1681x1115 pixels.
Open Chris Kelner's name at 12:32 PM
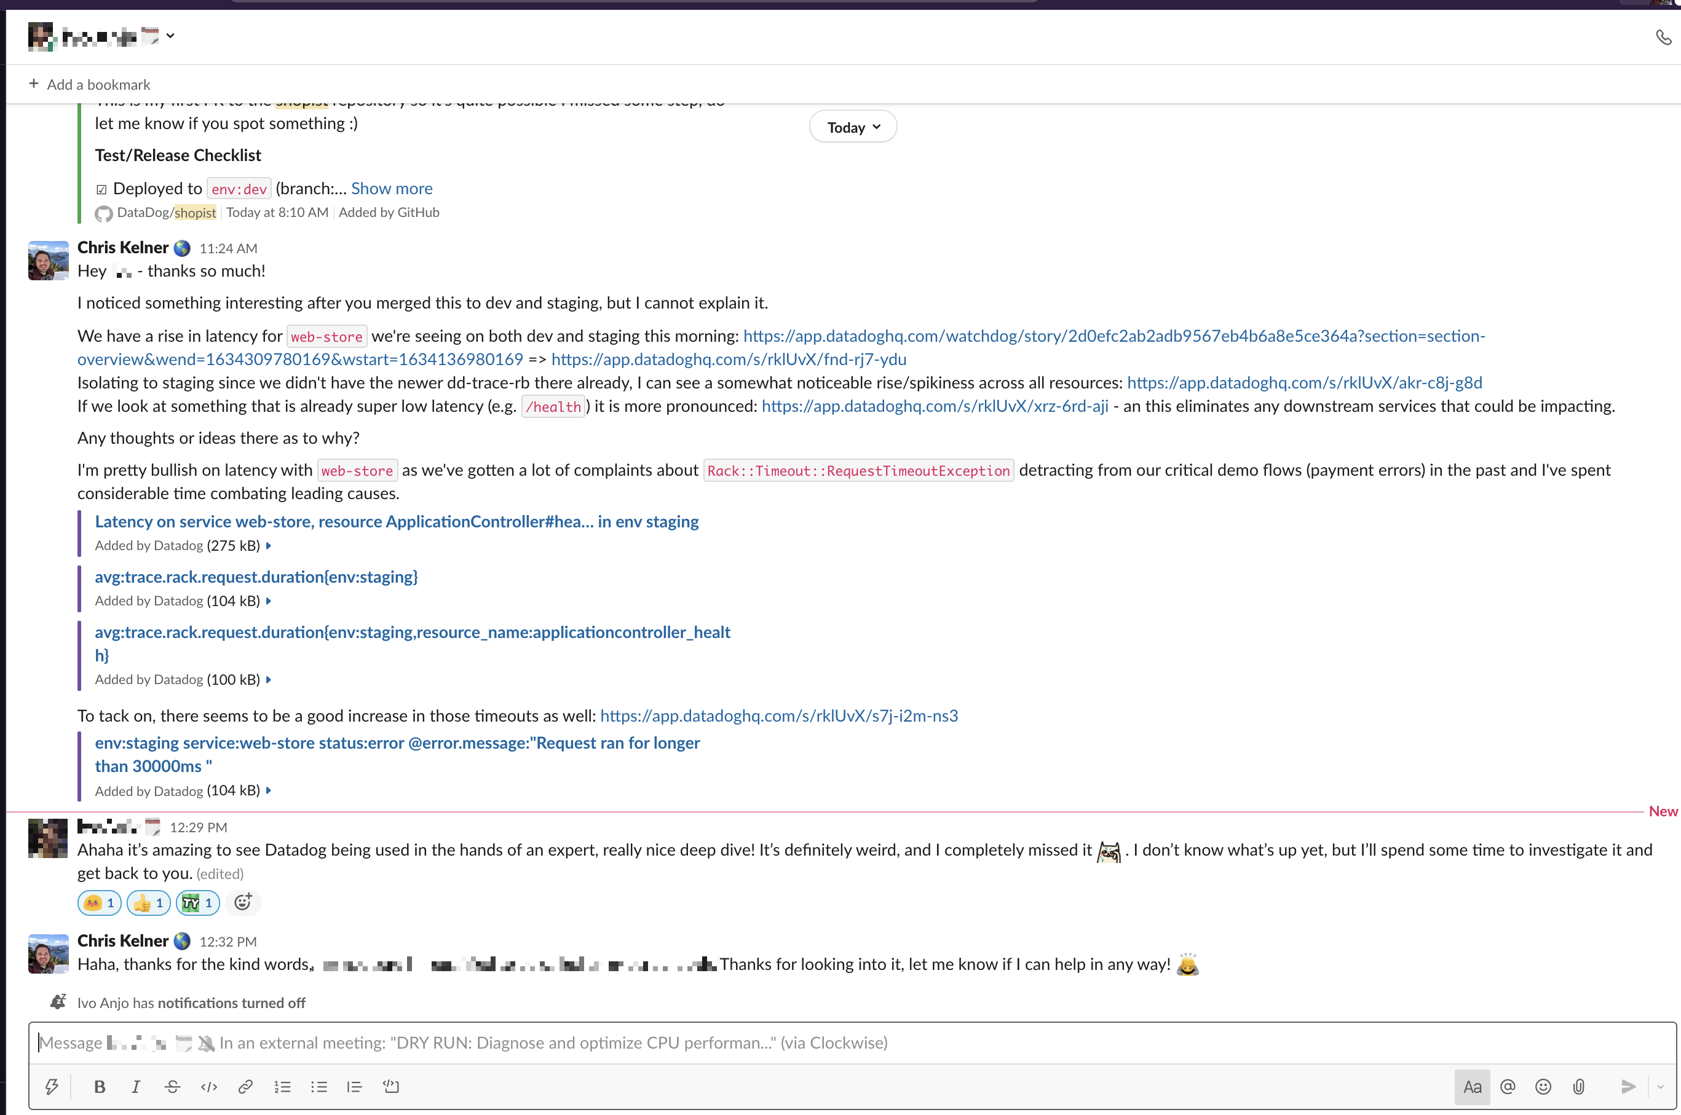coord(123,941)
